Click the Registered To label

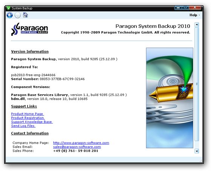24,67
